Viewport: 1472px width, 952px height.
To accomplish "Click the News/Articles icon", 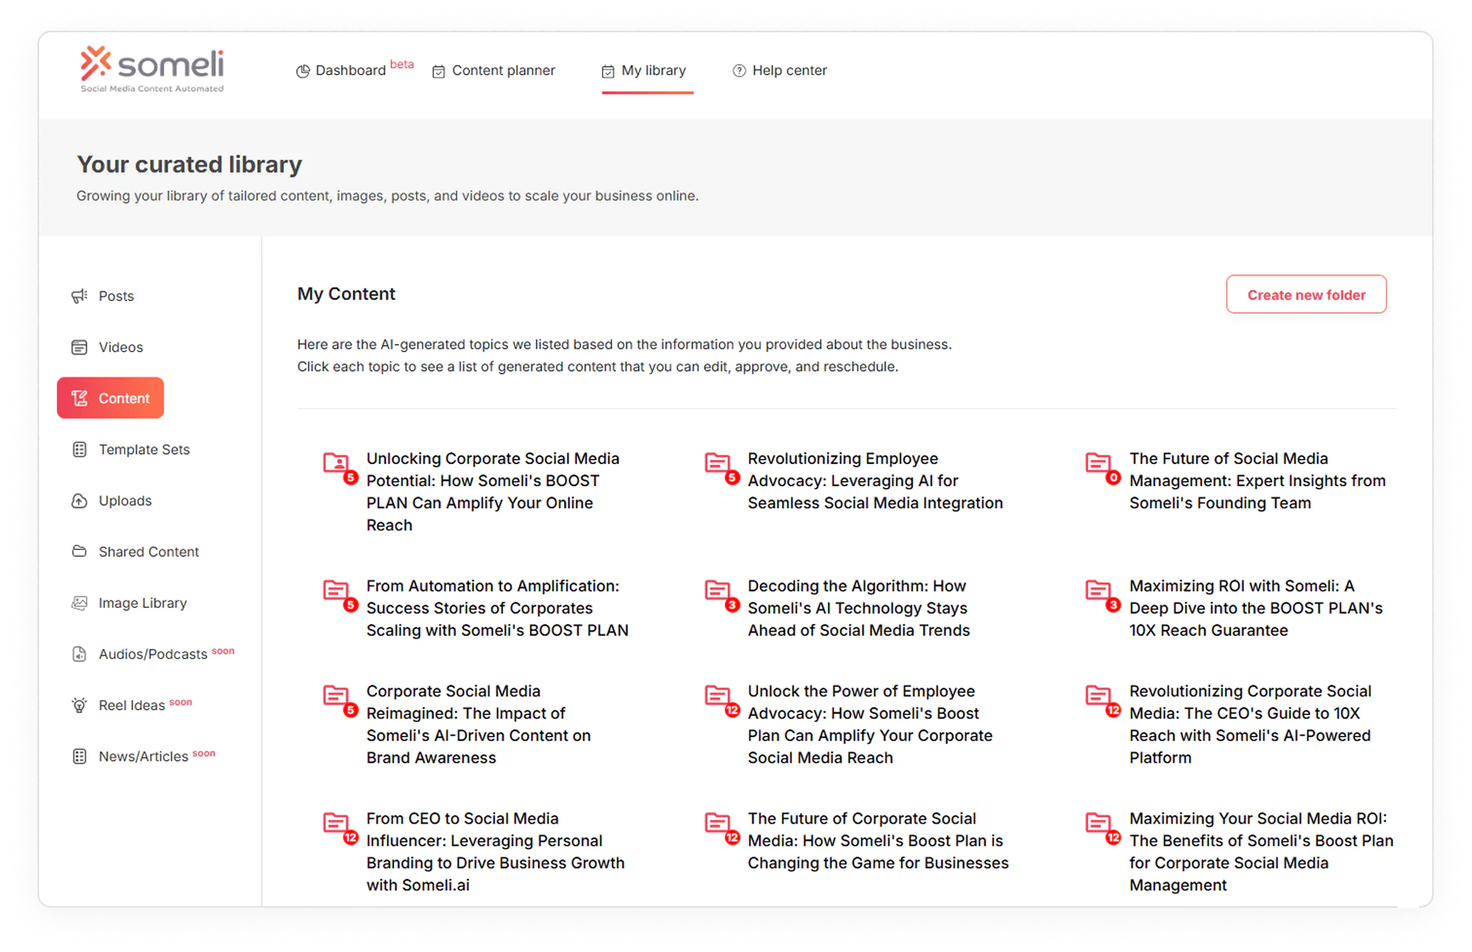I will pyautogui.click(x=79, y=756).
